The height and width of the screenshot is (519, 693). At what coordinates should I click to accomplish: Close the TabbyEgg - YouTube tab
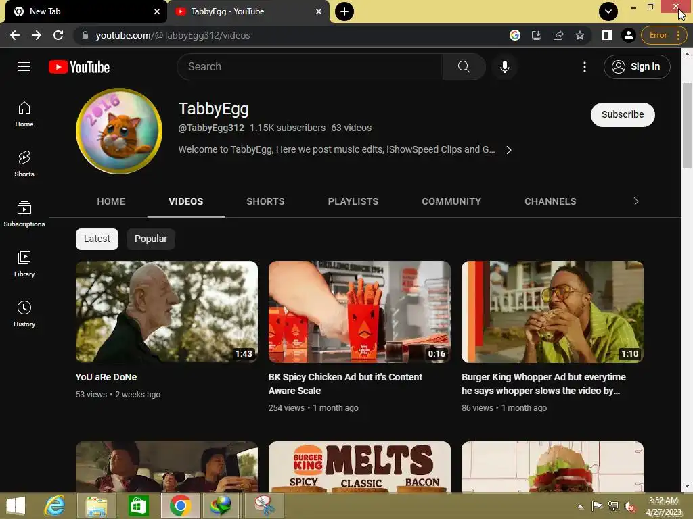(x=319, y=11)
